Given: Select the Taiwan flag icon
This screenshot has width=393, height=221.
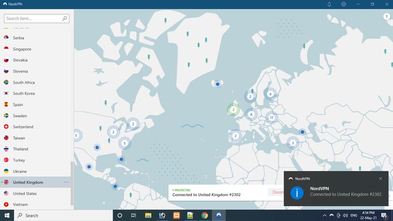Looking at the screenshot, I should pyautogui.click(x=6, y=138).
